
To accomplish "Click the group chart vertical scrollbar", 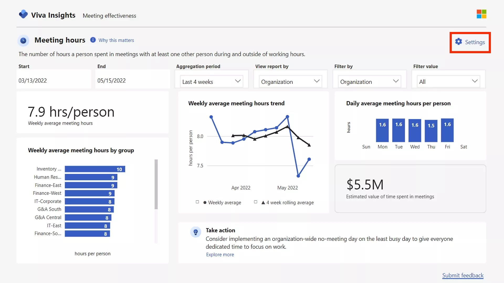I will [x=156, y=184].
